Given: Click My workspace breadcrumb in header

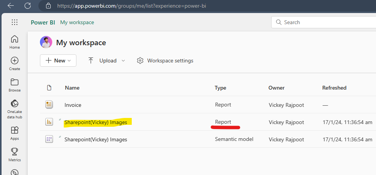Looking at the screenshot, I should [77, 23].
